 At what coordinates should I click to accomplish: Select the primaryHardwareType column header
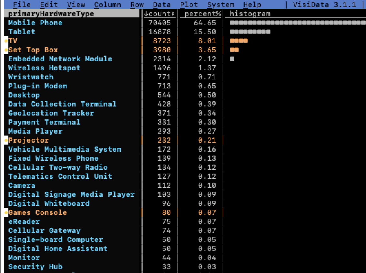(x=51, y=14)
